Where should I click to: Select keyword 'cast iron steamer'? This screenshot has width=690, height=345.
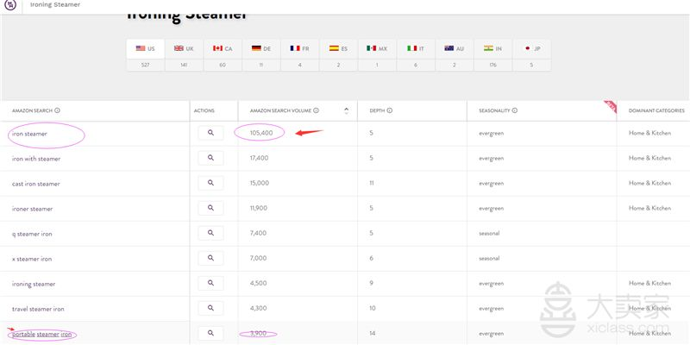[35, 184]
